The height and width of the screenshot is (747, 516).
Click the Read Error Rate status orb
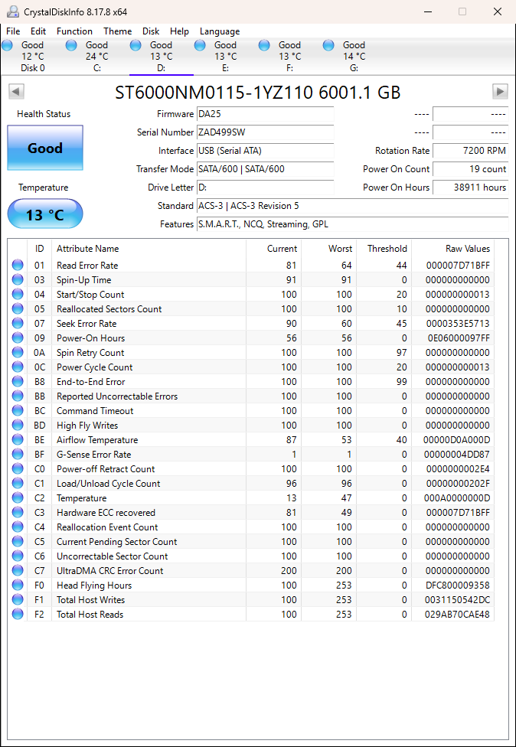click(x=18, y=266)
